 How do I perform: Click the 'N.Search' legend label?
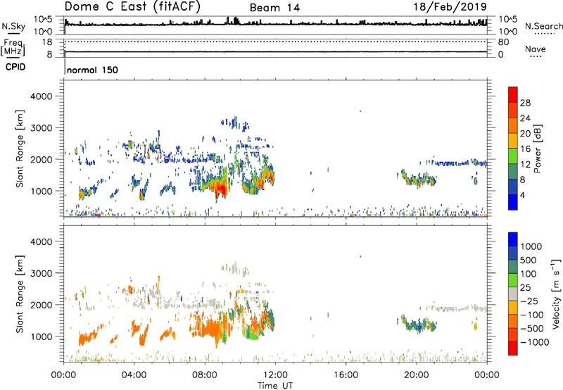(544, 26)
